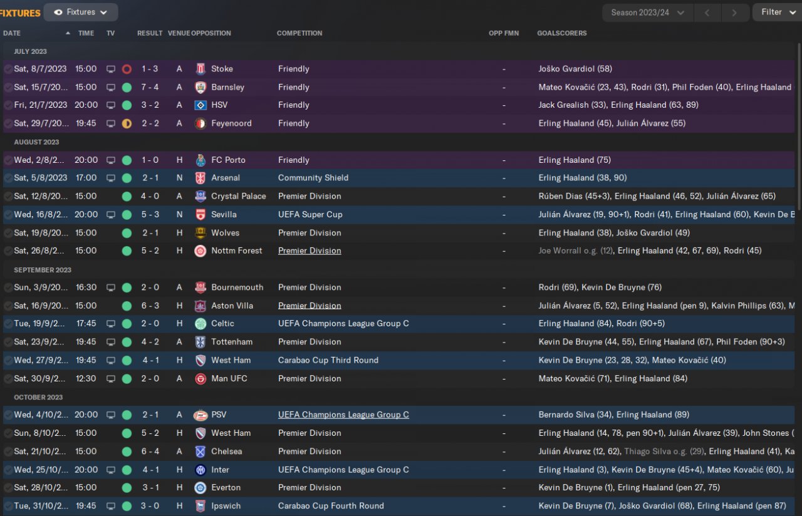Screen dimensions: 802x516
Task: Click the Barnsley club badge
Action: coord(200,87)
